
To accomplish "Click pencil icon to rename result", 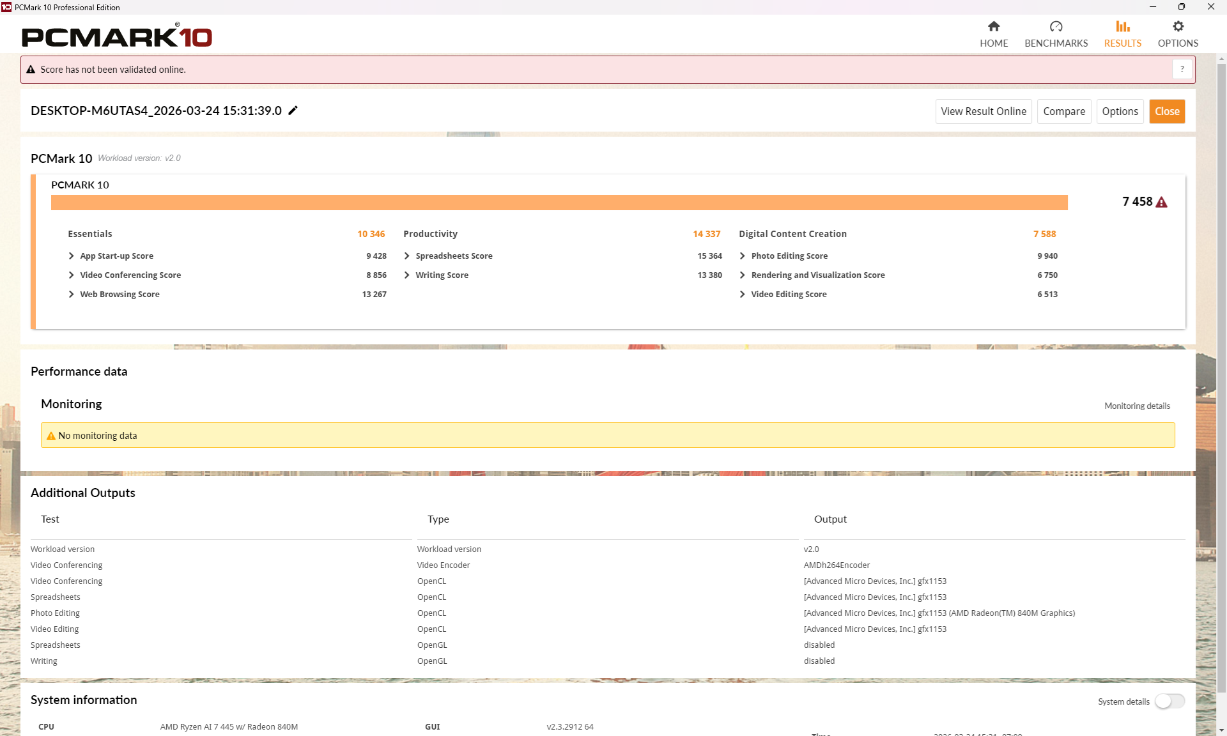I will click(x=293, y=111).
